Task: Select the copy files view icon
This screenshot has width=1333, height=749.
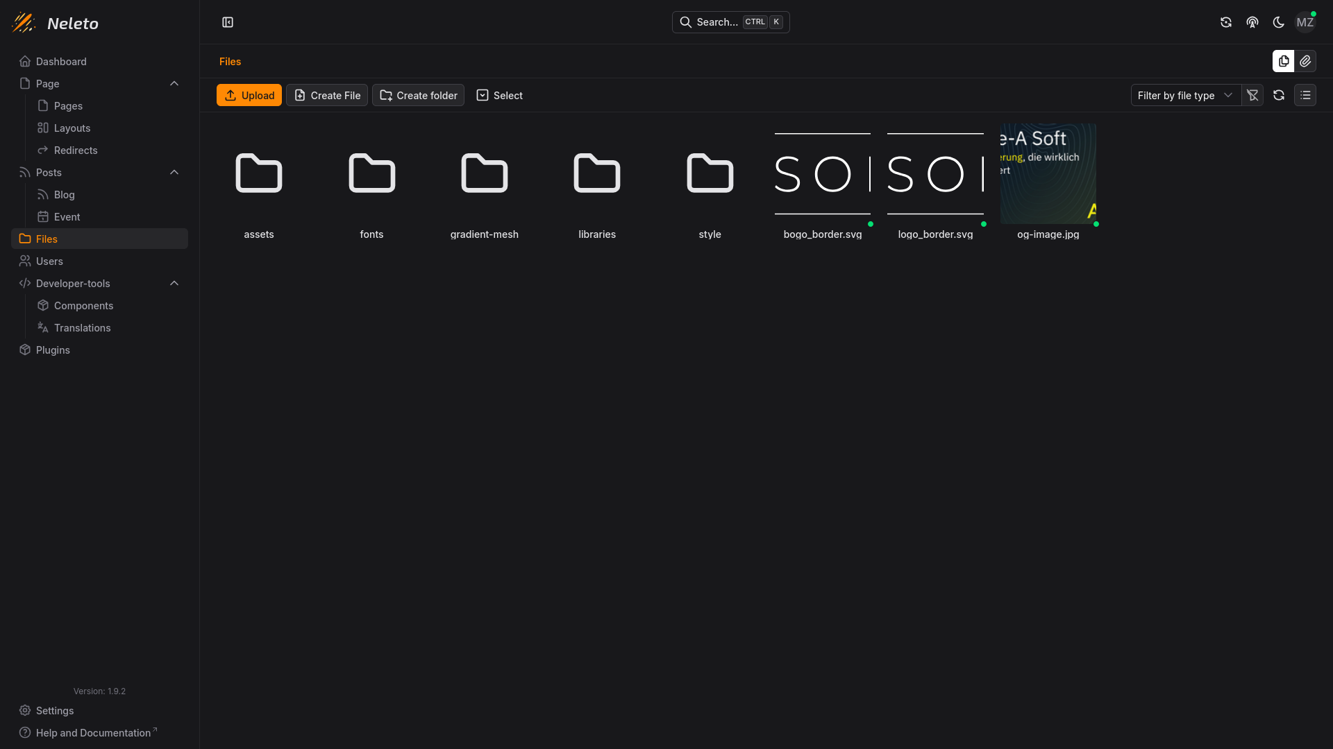Action: pyautogui.click(x=1284, y=61)
